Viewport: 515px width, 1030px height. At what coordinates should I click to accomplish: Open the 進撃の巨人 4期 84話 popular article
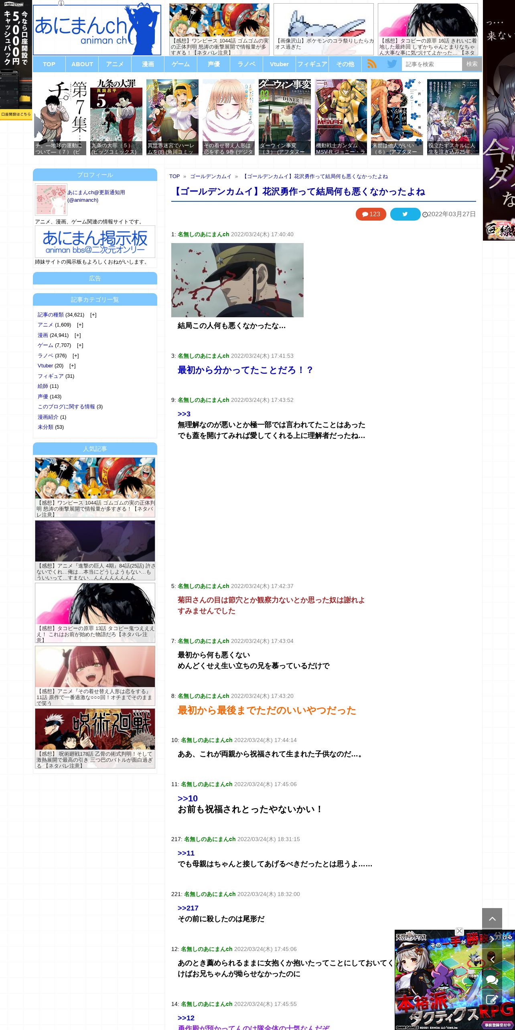click(95, 550)
